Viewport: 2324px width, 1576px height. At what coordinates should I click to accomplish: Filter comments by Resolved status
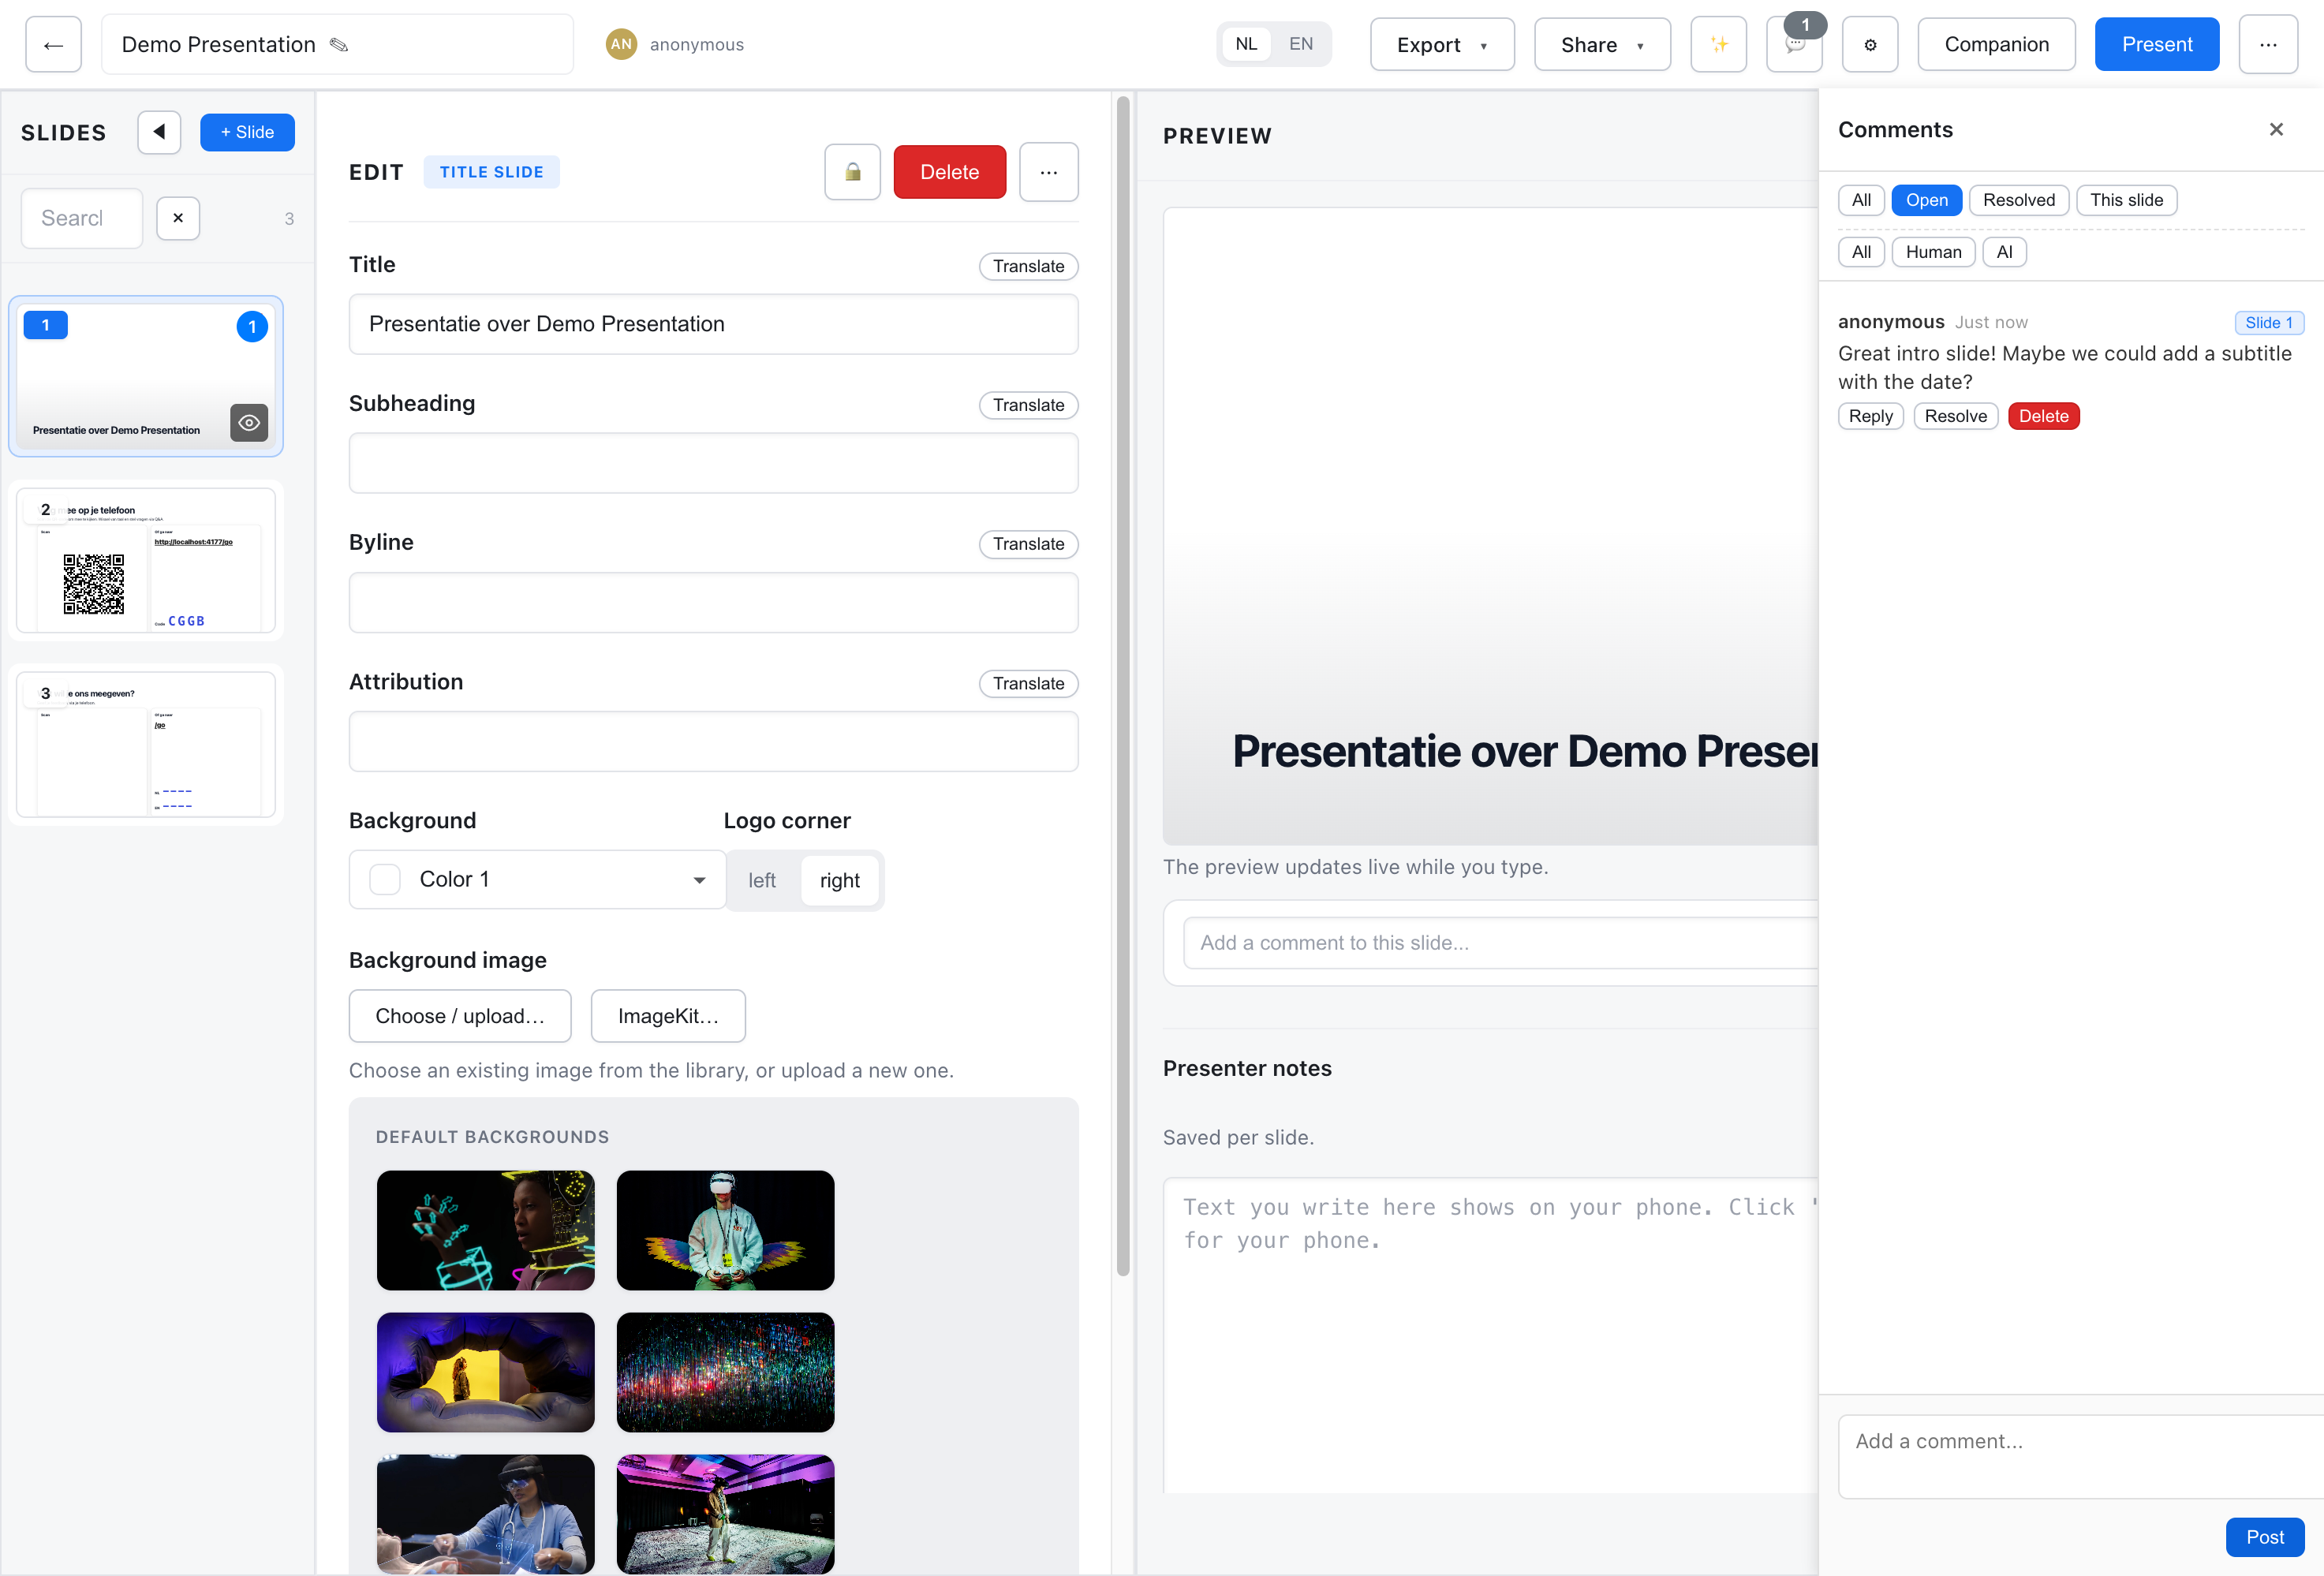(x=2018, y=200)
